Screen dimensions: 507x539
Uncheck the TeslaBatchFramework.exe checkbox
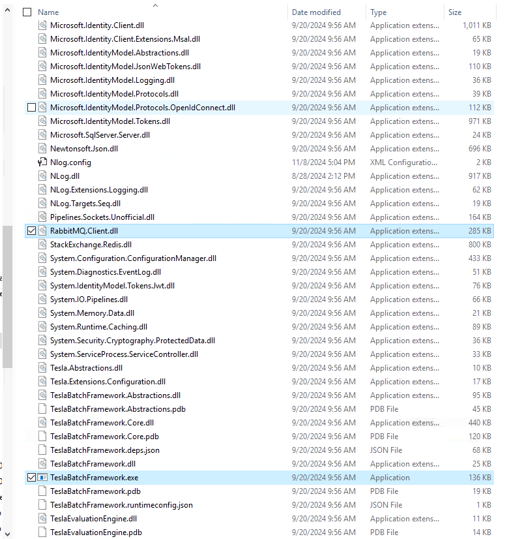click(31, 478)
